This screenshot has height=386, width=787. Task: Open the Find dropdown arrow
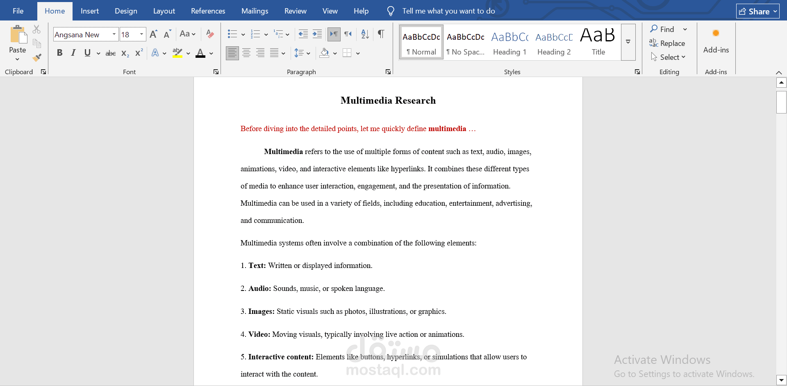(685, 30)
